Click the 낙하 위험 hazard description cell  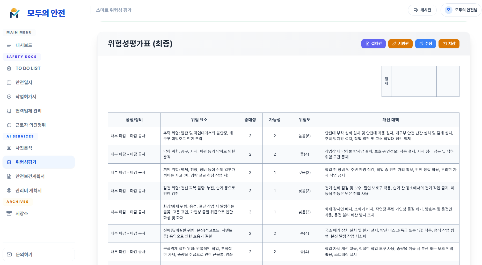tap(199, 154)
